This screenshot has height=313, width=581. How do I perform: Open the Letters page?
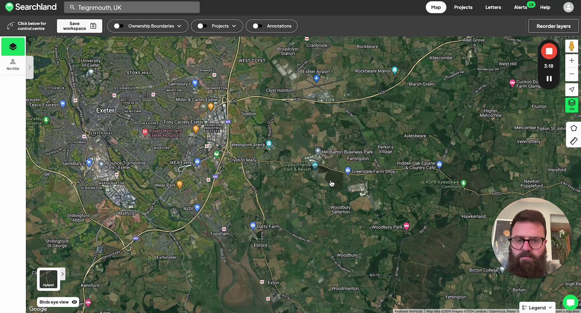pyautogui.click(x=493, y=7)
